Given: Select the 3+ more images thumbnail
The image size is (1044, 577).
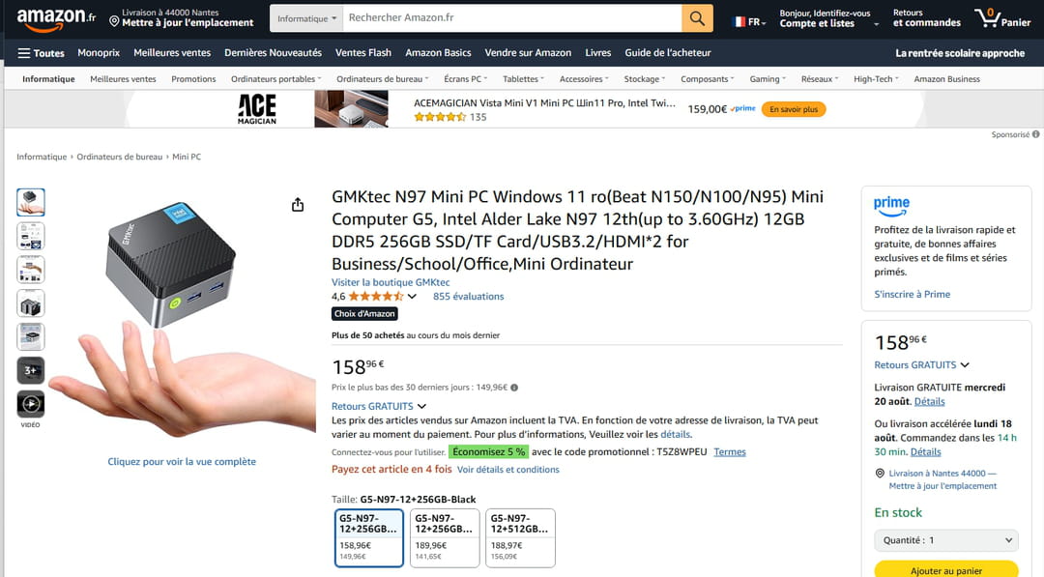Looking at the screenshot, I should [x=31, y=371].
